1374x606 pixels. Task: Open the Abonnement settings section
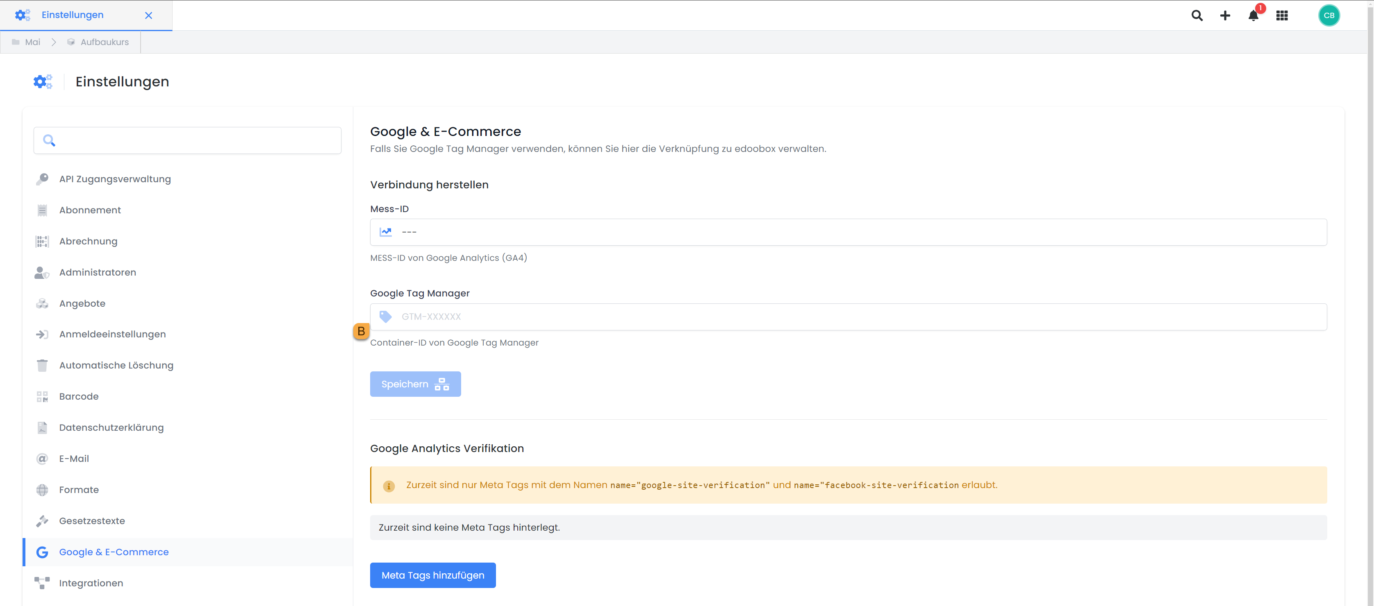tap(90, 210)
